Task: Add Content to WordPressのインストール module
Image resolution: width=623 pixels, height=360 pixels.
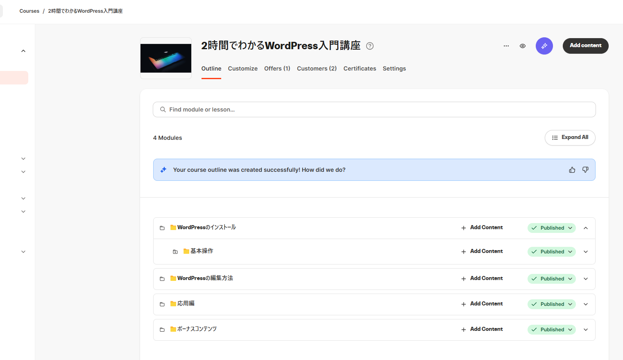Action: [482, 228]
